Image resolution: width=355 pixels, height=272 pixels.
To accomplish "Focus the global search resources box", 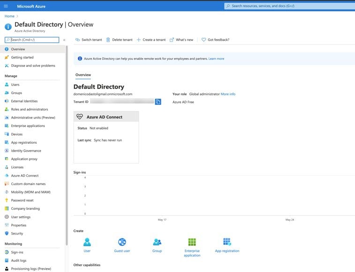I will [289, 6].
